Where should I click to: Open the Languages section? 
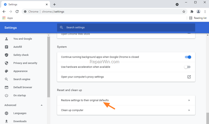coord(20,113)
